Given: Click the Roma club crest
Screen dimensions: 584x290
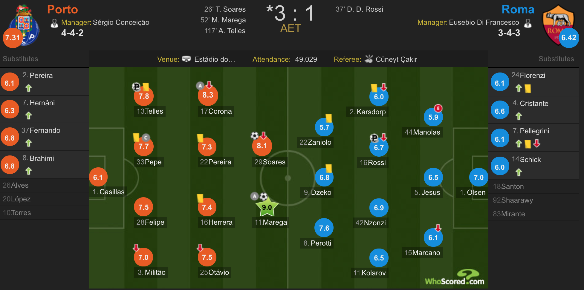Looking at the screenshot, I should coord(558,25).
